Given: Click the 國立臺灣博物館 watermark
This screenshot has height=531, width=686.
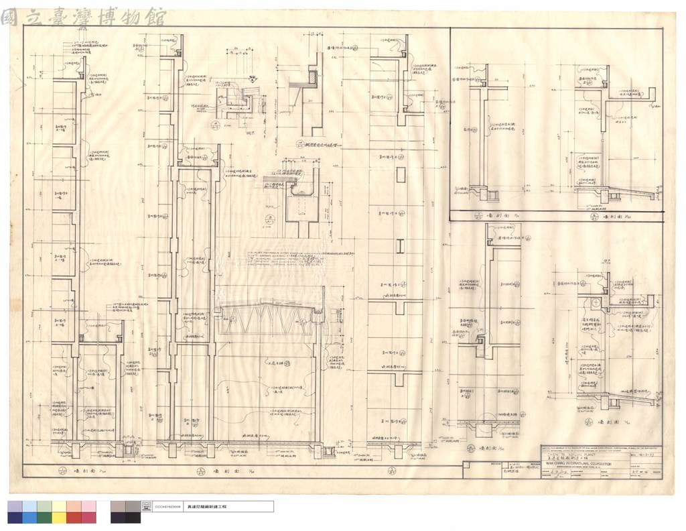Looking at the screenshot, I should click(83, 17).
